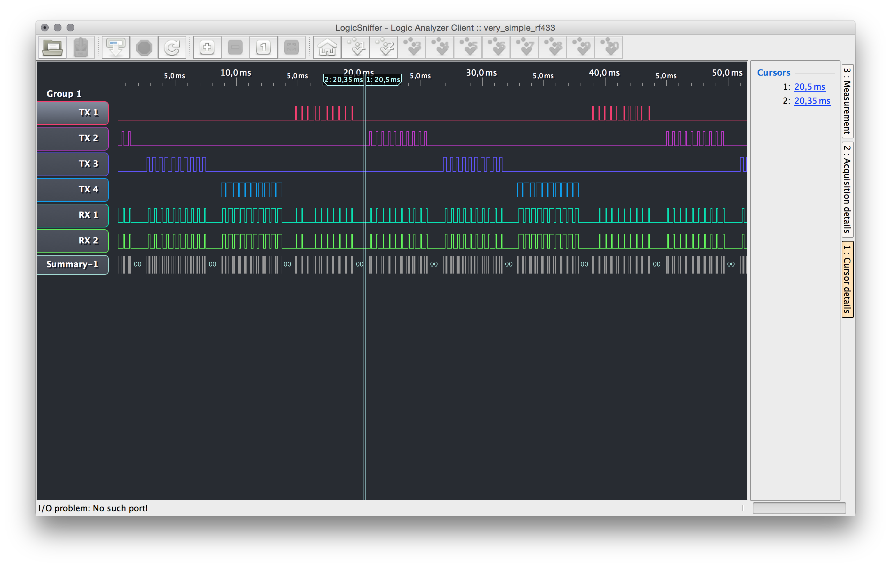Click the Repeat capture icon
This screenshot has height=567, width=891.
[172, 47]
